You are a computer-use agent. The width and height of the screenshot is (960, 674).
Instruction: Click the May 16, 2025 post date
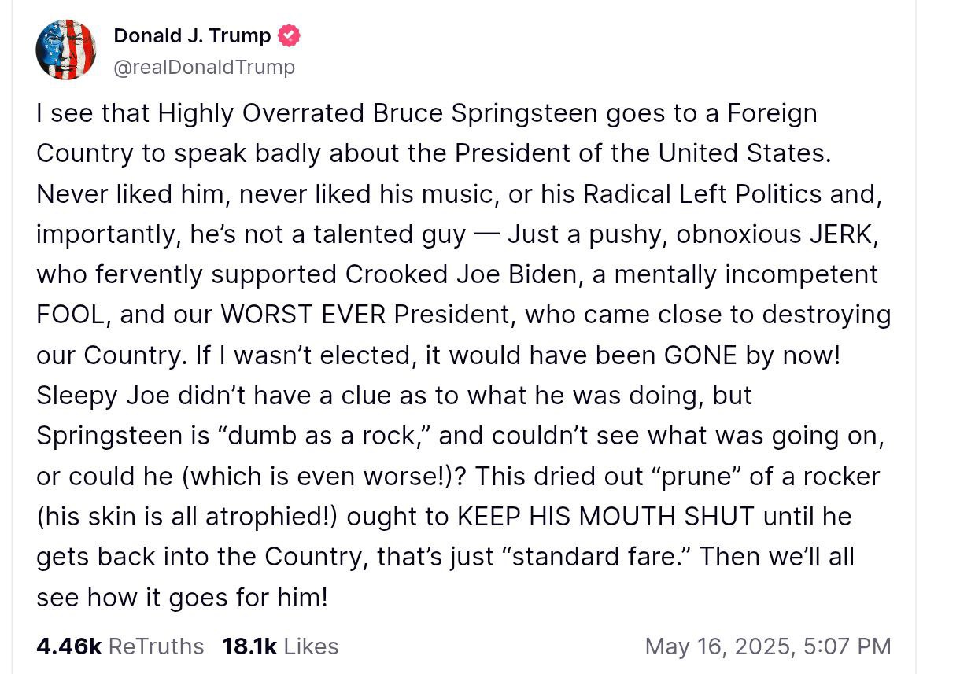718,646
